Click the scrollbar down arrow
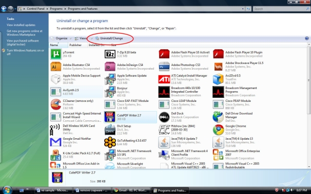 click(x=308, y=167)
